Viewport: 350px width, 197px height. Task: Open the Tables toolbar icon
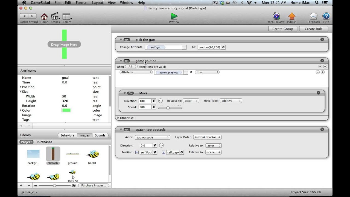pyautogui.click(x=66, y=16)
